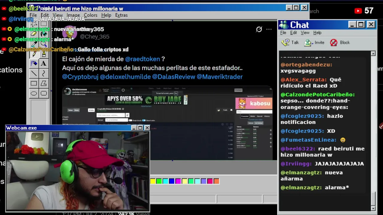Maximize the Paint window
Viewport: 383px width, 215px height.
point(296,7)
